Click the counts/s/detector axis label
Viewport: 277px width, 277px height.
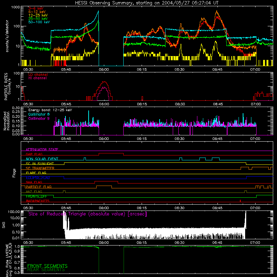pos(7,36)
